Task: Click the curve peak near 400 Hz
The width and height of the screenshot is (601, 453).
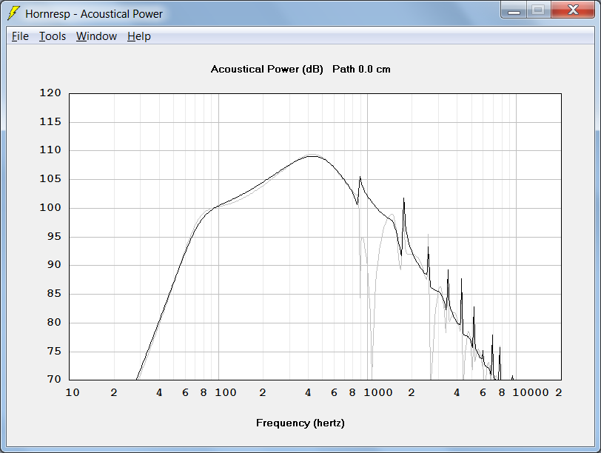Action: tap(312, 156)
